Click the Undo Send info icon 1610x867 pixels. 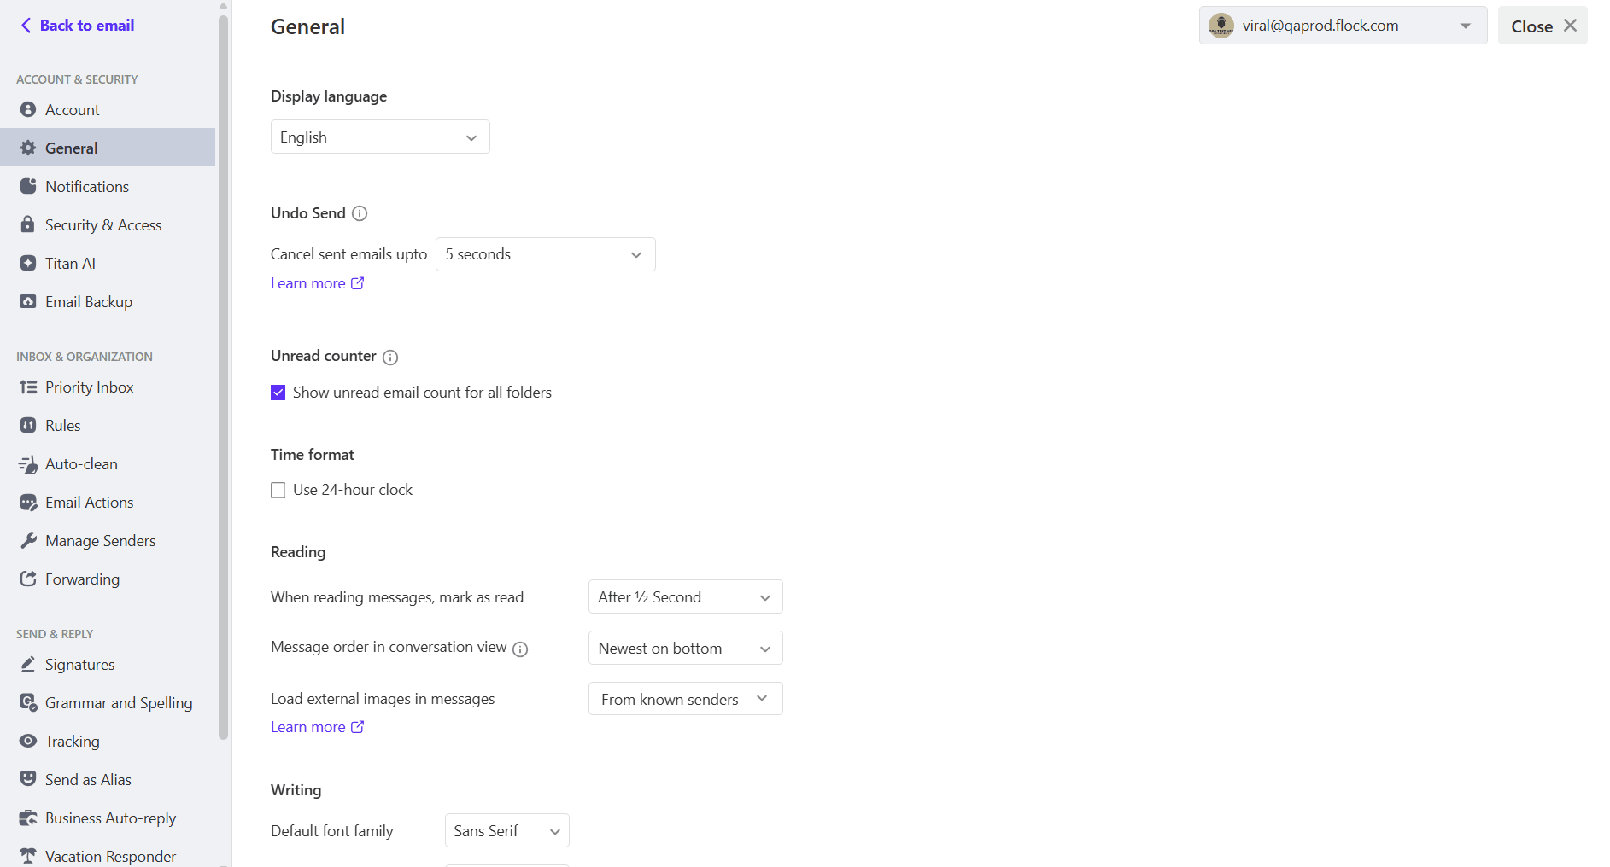(360, 213)
